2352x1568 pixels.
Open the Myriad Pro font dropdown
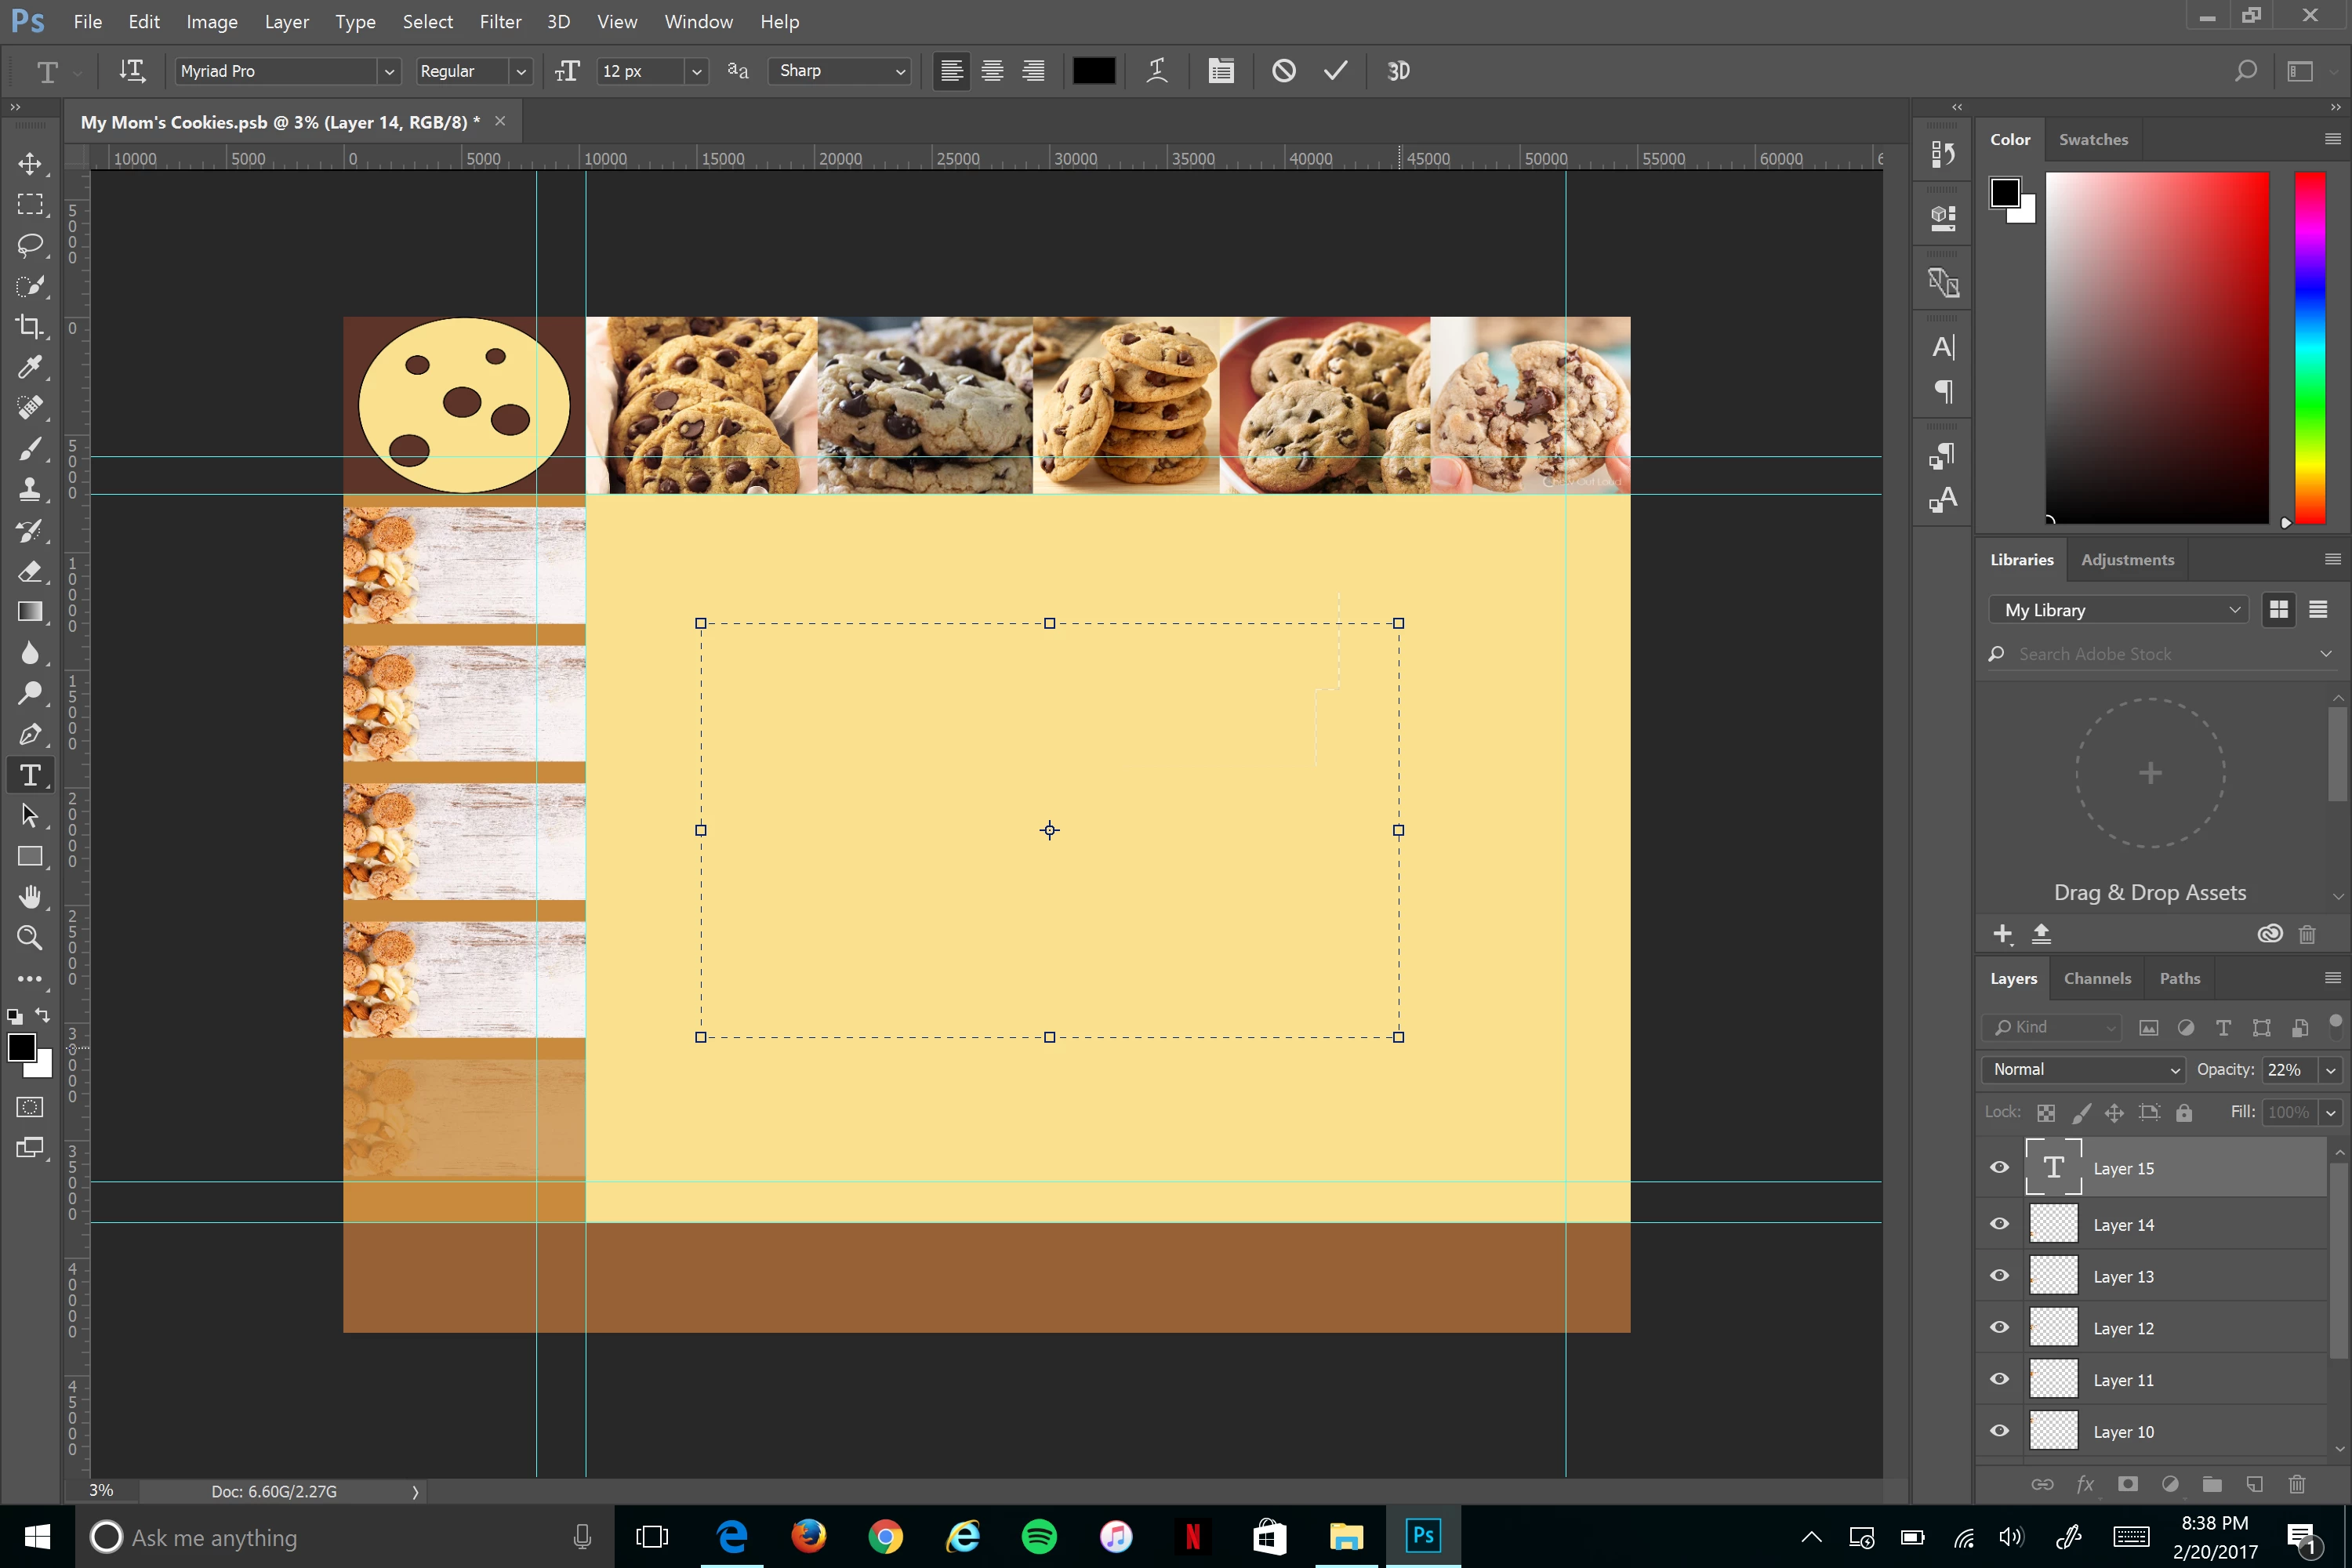[x=389, y=71]
